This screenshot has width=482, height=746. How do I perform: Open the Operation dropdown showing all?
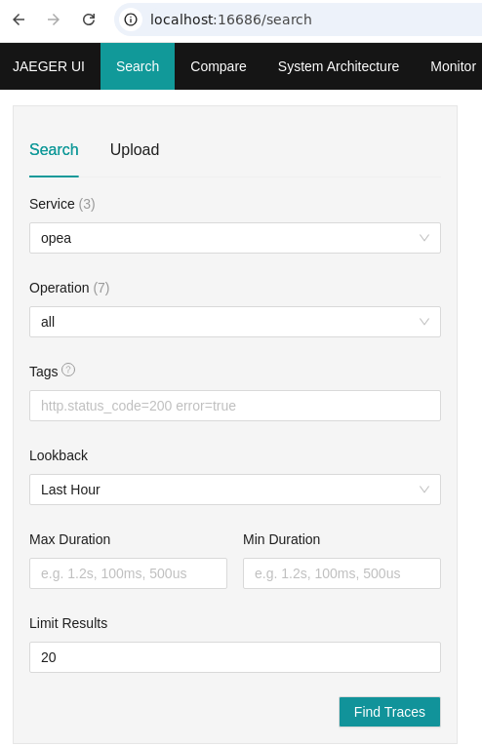point(235,322)
